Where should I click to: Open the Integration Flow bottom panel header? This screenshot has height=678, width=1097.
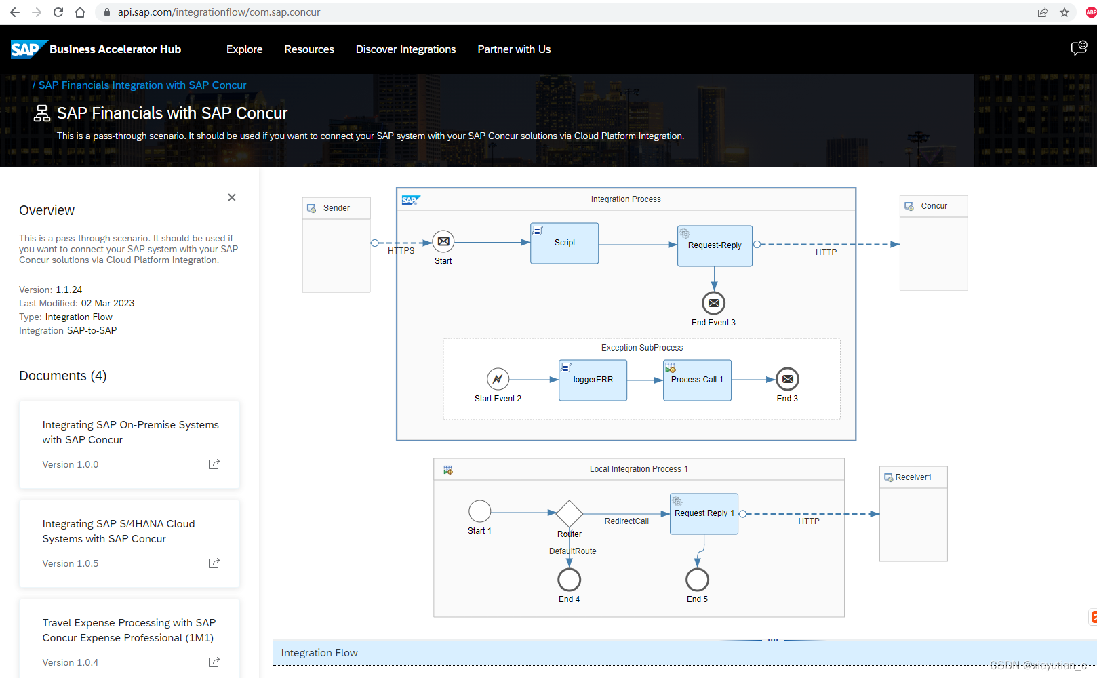(685, 653)
